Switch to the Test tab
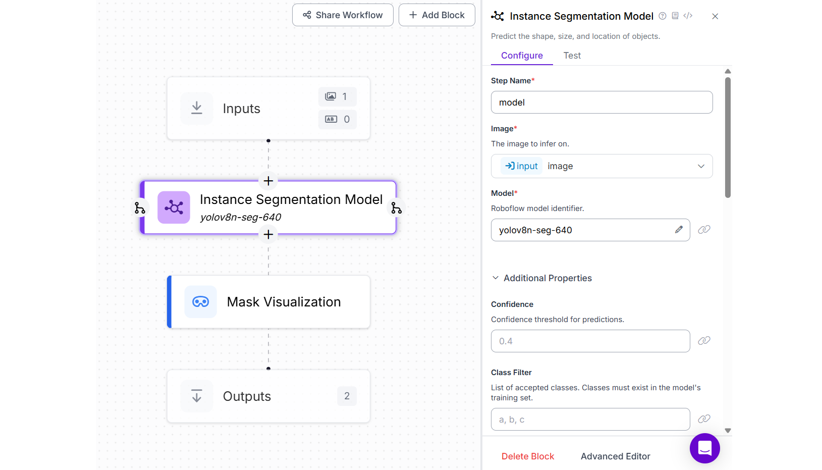The width and height of the screenshot is (822, 470). [x=572, y=56]
